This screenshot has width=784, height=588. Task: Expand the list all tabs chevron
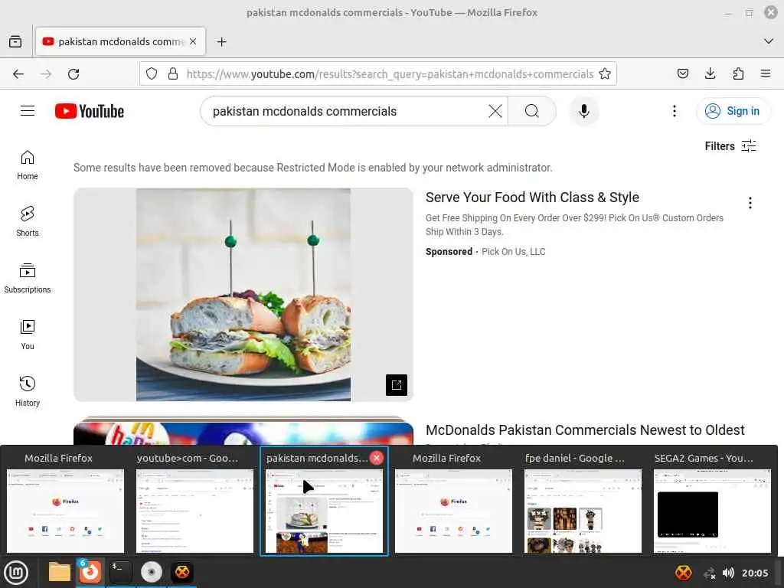[769, 41]
